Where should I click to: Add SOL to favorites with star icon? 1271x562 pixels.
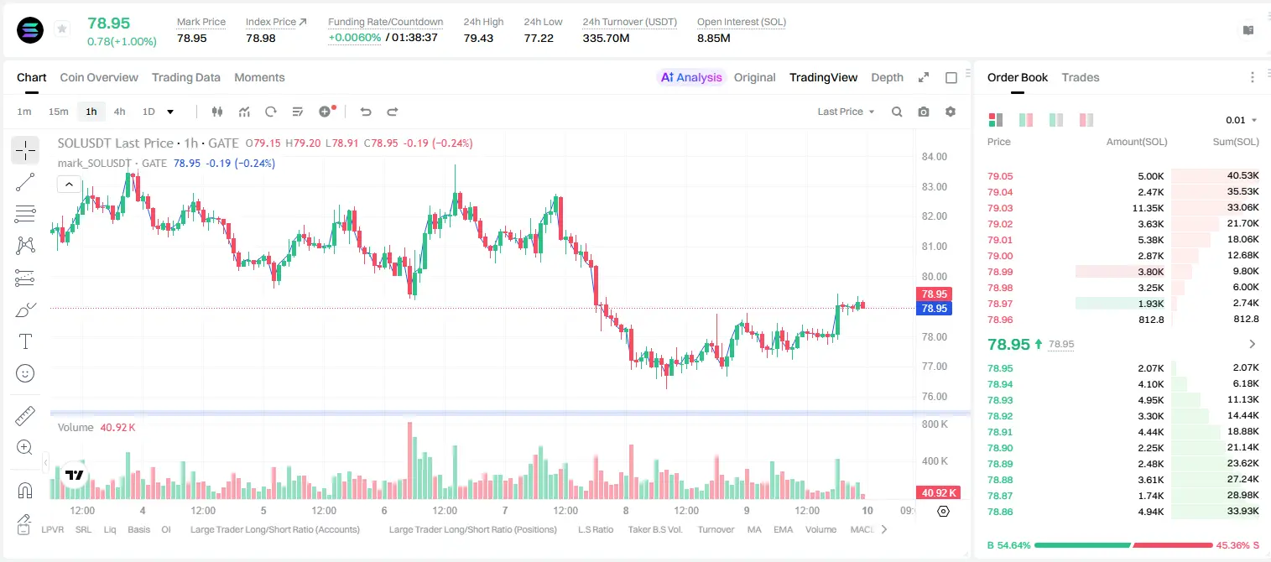[62, 29]
